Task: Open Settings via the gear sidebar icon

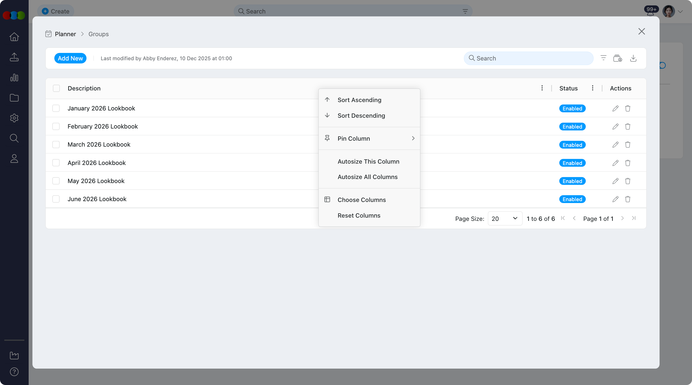Action: pos(14,118)
